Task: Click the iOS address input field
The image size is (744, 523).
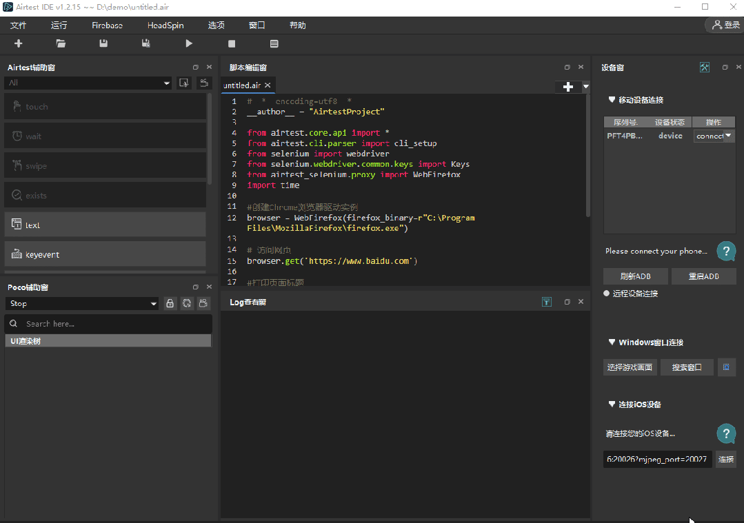Action: [x=657, y=459]
